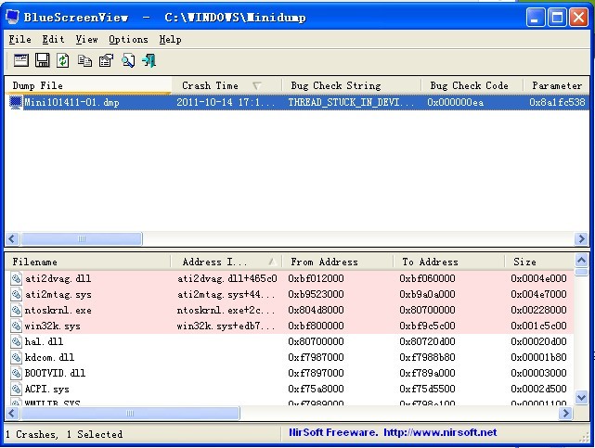Click the Exit toolbar icon
Viewport: 595px width, 448px height.
click(149, 60)
